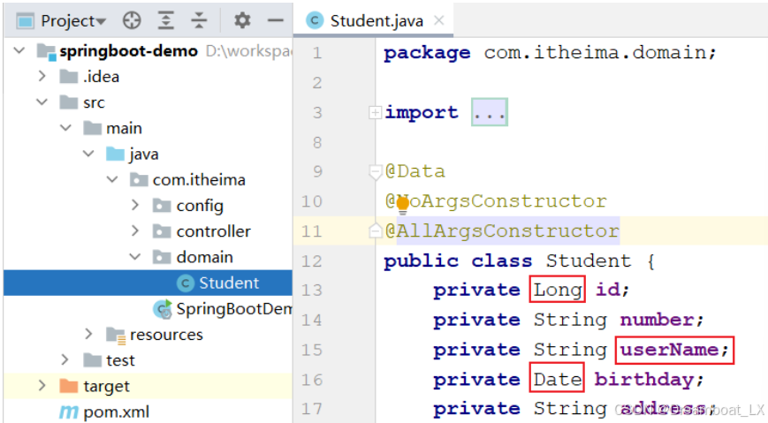Collapse the springboot-demo root node
The height and width of the screenshot is (423, 768).
19,50
